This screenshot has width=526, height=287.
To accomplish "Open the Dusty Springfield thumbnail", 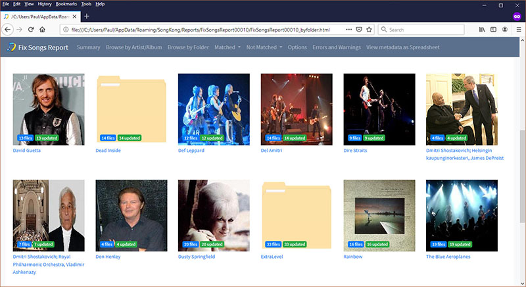I will tap(214, 215).
